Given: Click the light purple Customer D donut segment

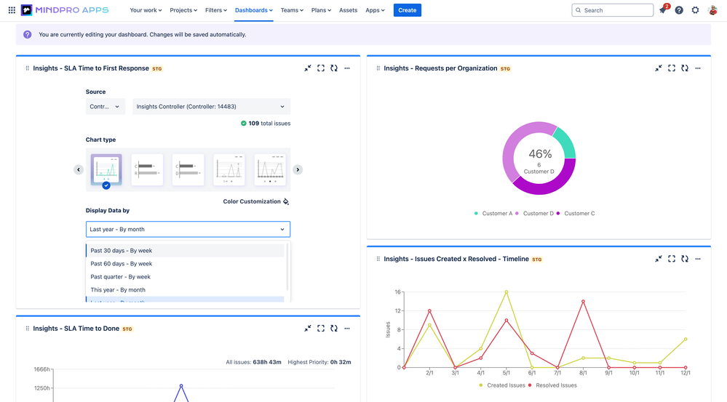Looking at the screenshot, I should pos(514,146).
